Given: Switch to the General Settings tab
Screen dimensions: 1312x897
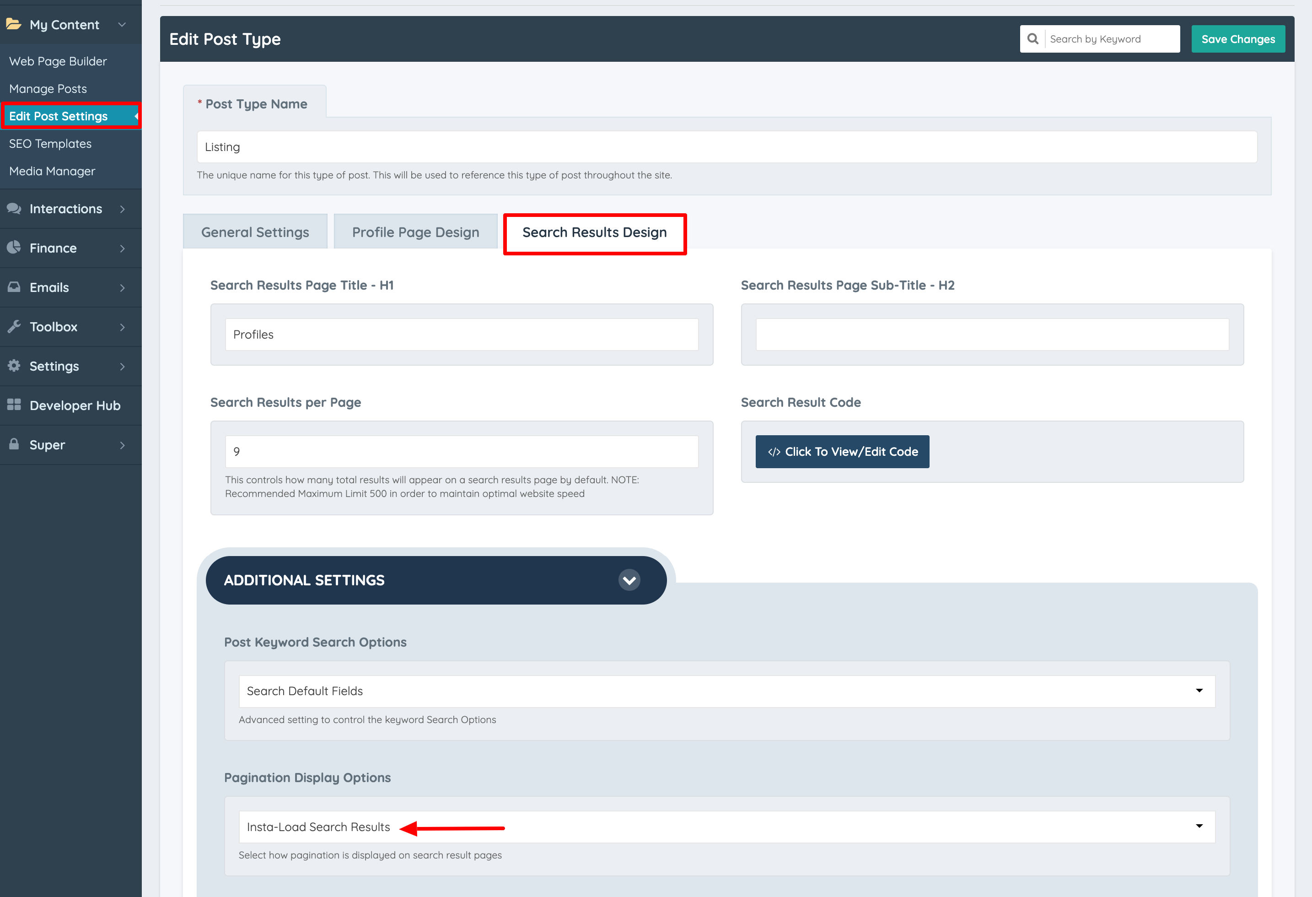Looking at the screenshot, I should pyautogui.click(x=255, y=232).
